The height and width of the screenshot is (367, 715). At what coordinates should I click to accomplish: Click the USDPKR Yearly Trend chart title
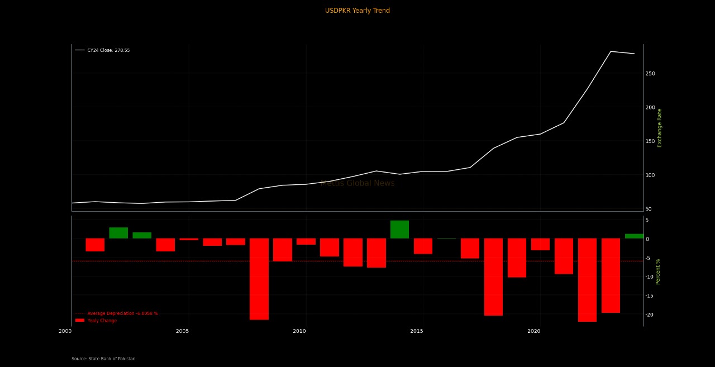point(357,11)
